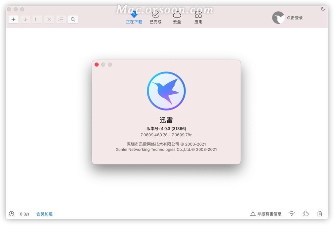Click the pause downloads toolbar icon
The height and width of the screenshot is (225, 334).
click(x=37, y=20)
